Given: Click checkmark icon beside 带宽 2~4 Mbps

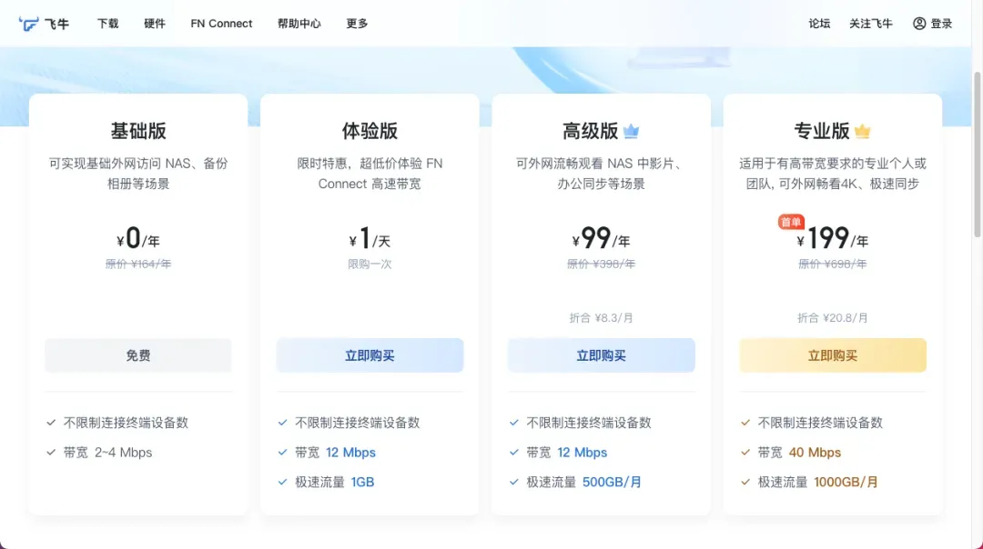Looking at the screenshot, I should [52, 453].
